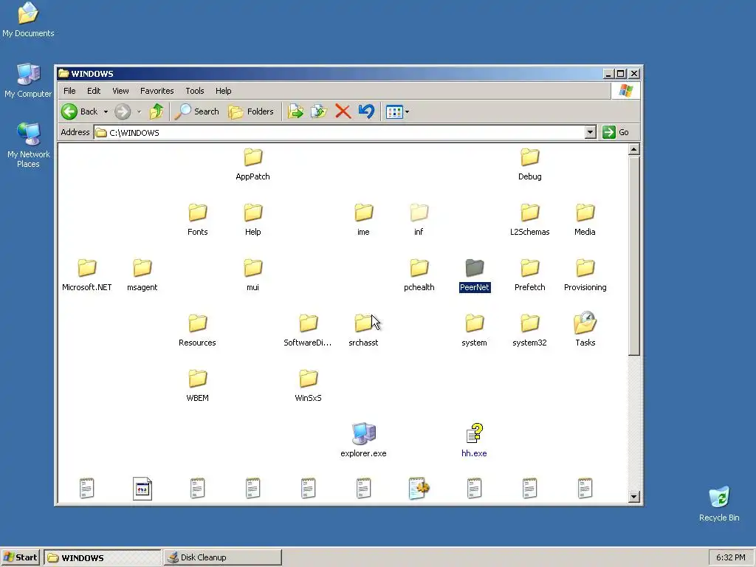The image size is (756, 567).
Task: Select the WinSxS folder
Action: (308, 385)
